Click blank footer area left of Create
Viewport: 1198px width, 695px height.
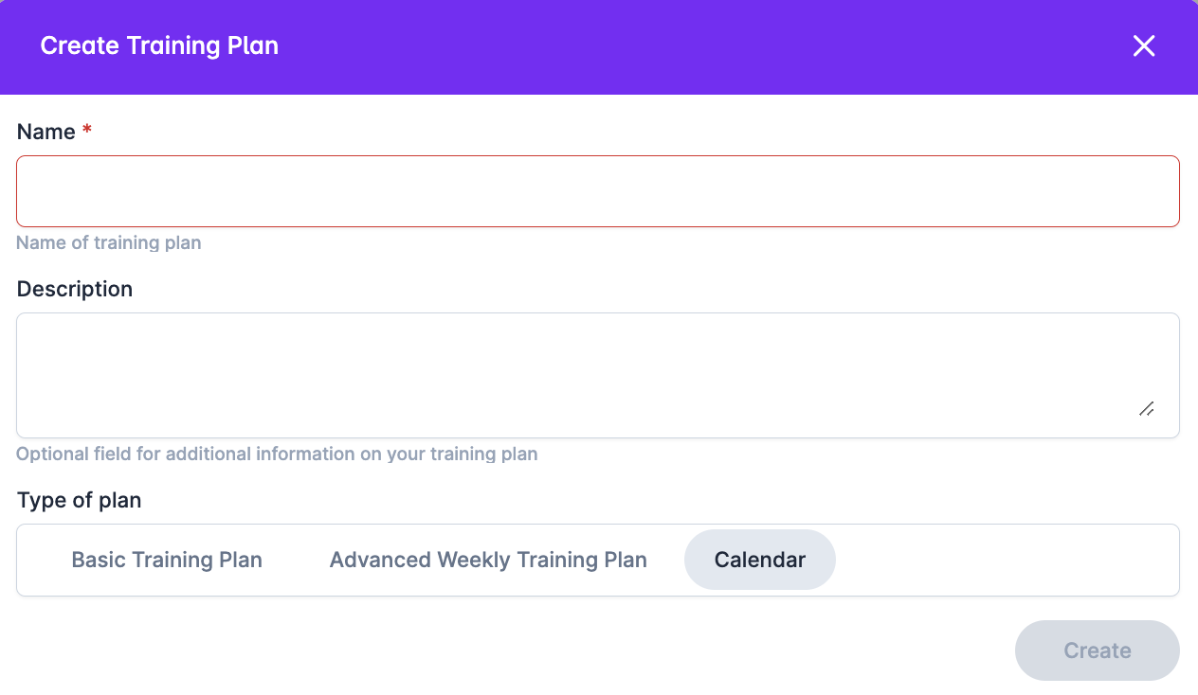click(x=512, y=650)
